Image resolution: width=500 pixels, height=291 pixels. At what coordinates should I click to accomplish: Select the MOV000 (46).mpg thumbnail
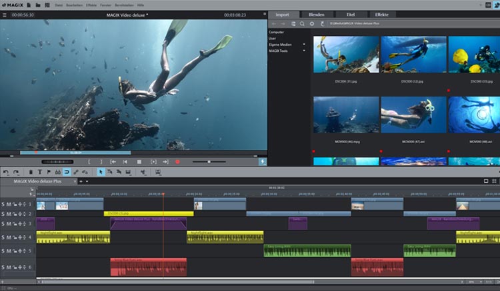pos(346,115)
